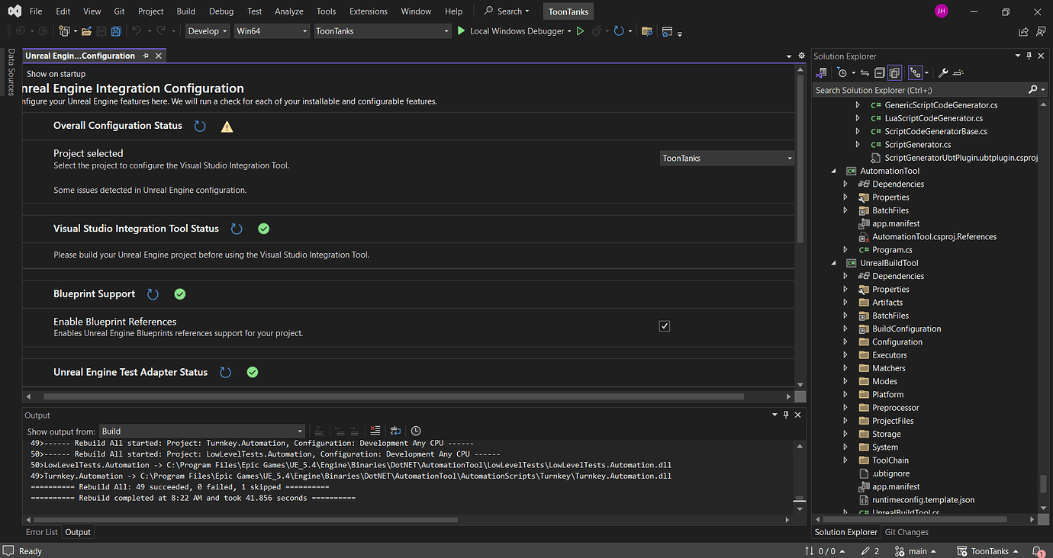Toggle the Enable Blueprint References checkbox
Image resolution: width=1053 pixels, height=558 pixels.
coord(664,325)
